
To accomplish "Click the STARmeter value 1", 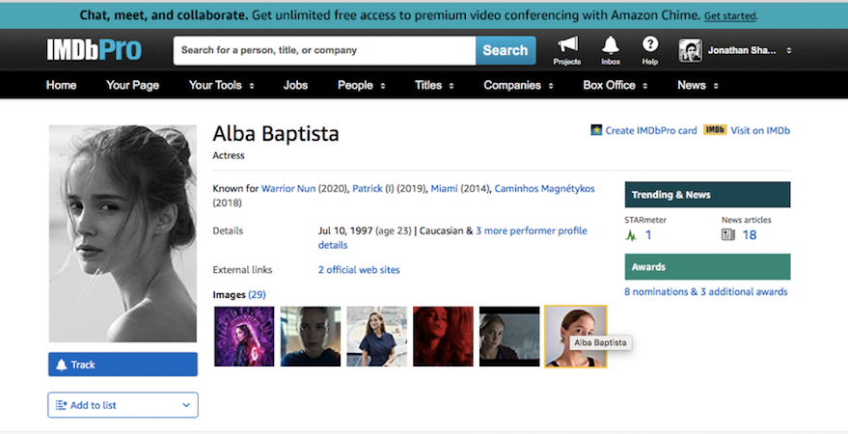I will [648, 235].
